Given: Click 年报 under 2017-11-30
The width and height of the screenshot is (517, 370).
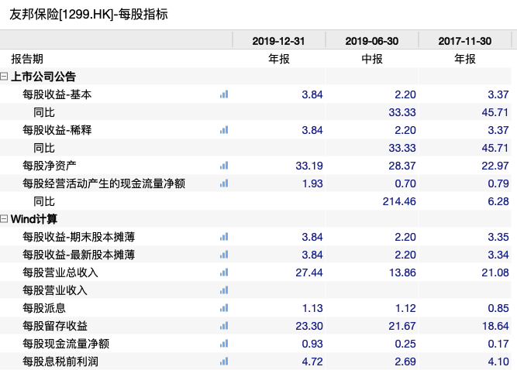Looking at the screenshot, I should (x=465, y=59).
